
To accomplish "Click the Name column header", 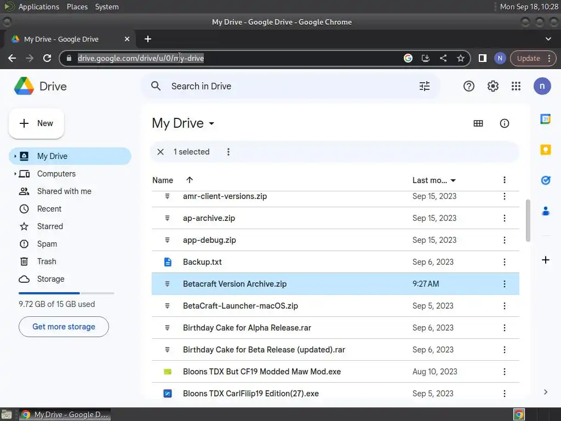I will pyautogui.click(x=162, y=180).
